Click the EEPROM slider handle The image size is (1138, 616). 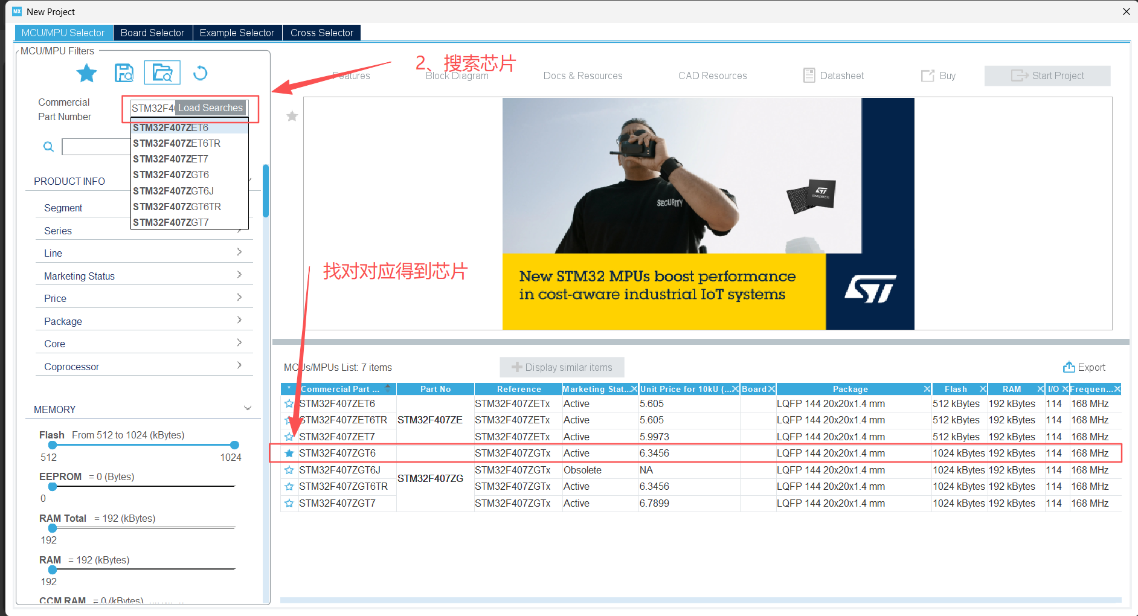tap(53, 486)
